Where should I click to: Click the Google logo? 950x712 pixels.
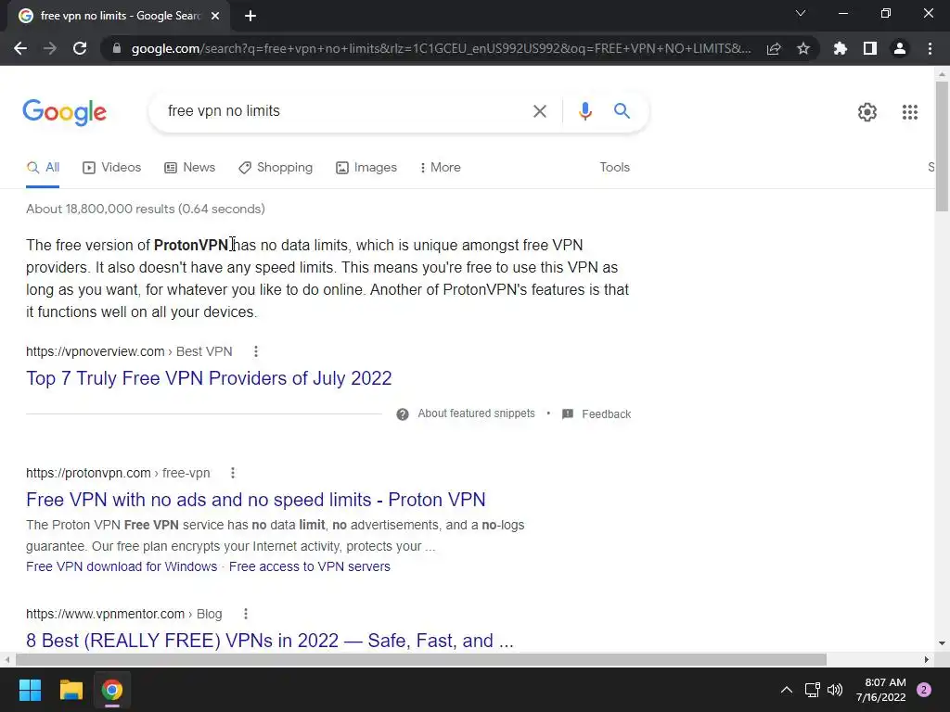tap(64, 112)
